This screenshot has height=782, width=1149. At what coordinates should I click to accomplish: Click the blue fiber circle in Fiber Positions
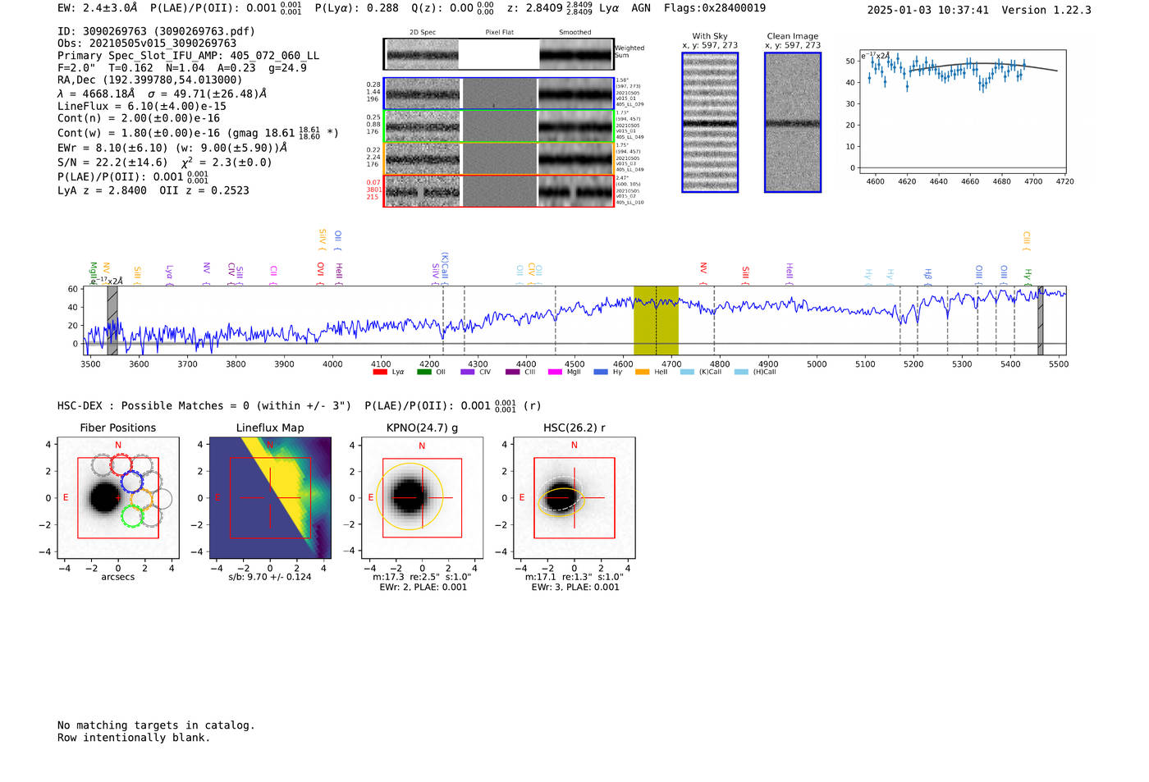pyautogui.click(x=131, y=482)
